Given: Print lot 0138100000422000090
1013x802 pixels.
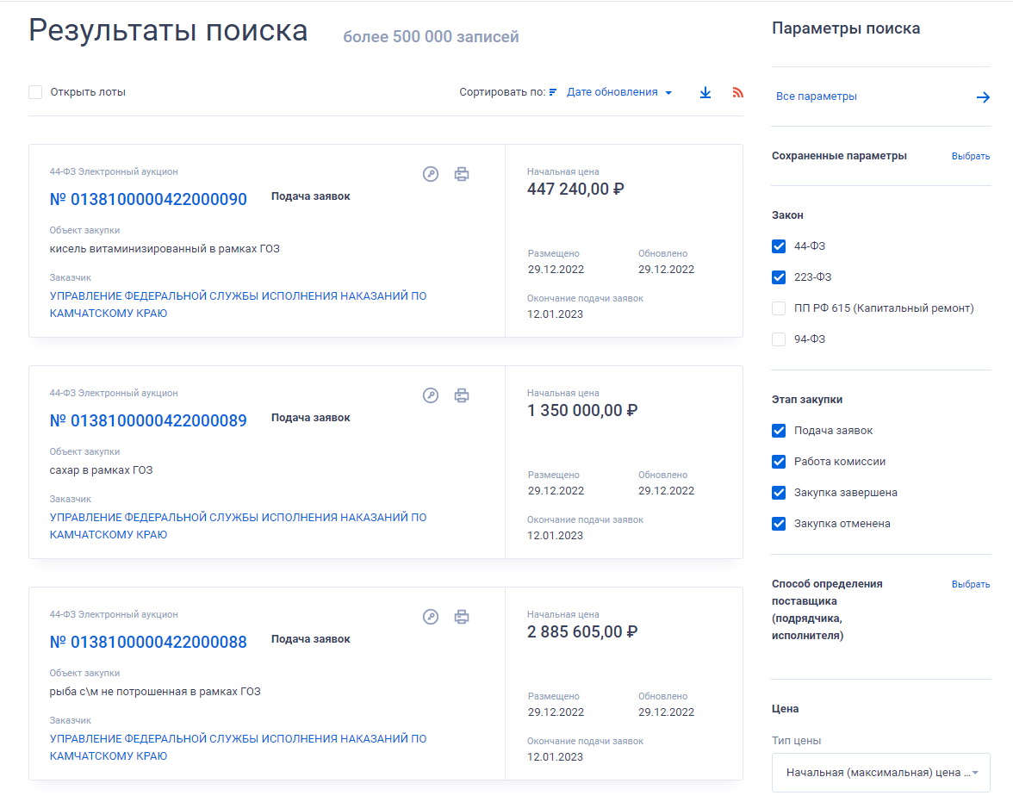Looking at the screenshot, I should coord(462,174).
